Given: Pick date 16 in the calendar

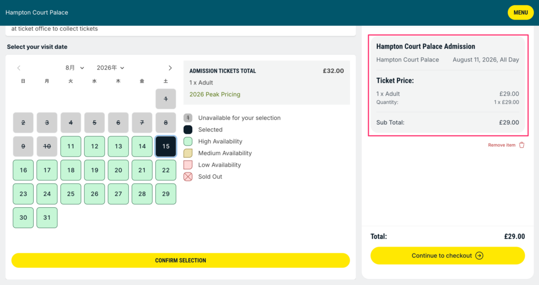Looking at the screenshot, I should point(23,170).
